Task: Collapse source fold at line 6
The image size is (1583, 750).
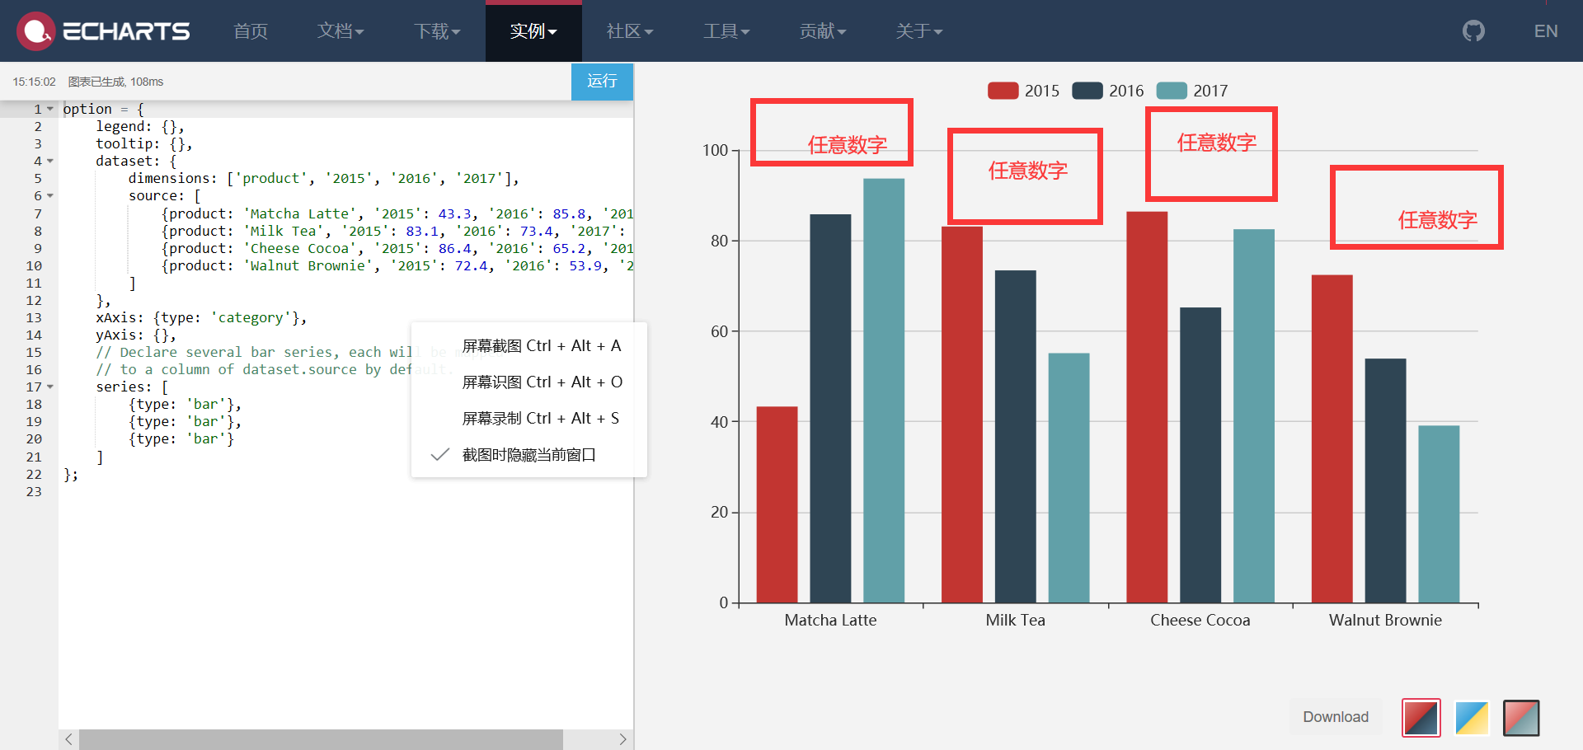Action: tap(50, 196)
